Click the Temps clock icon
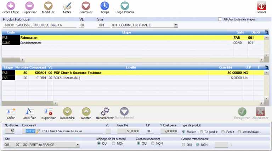Image resolution: width=272 pixels, height=151 pixels. (105, 6)
